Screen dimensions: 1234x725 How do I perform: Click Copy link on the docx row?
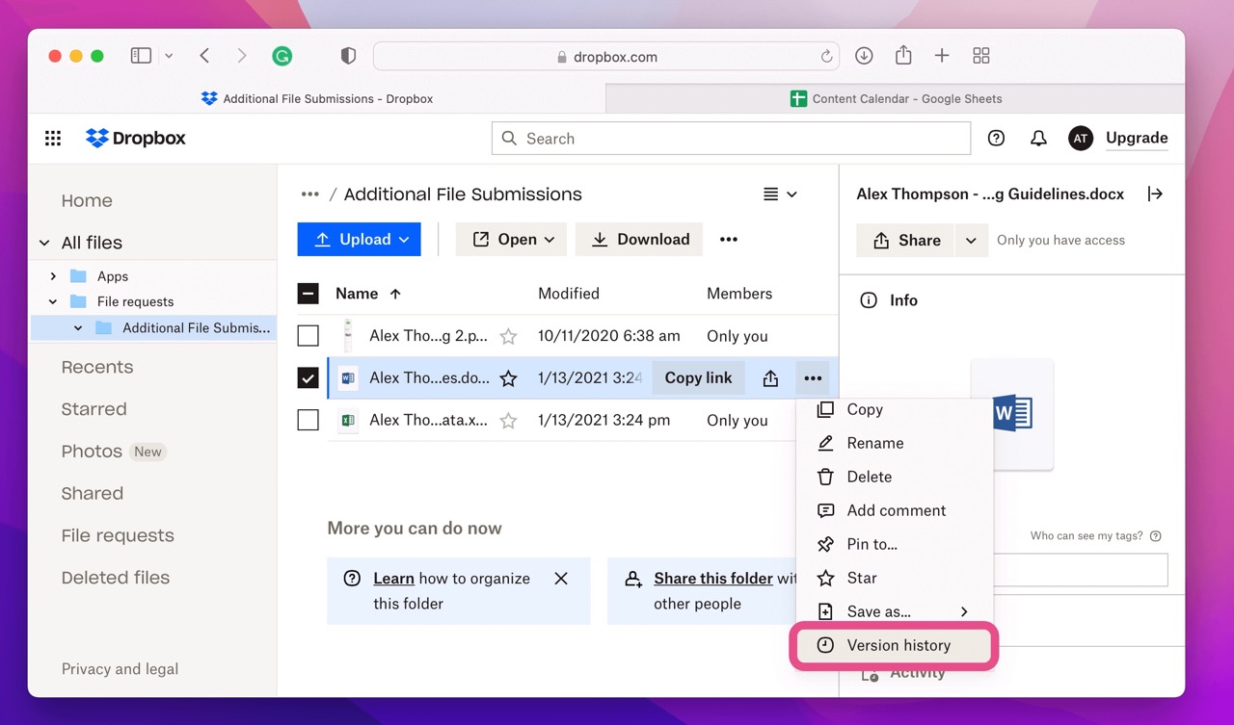coord(698,378)
